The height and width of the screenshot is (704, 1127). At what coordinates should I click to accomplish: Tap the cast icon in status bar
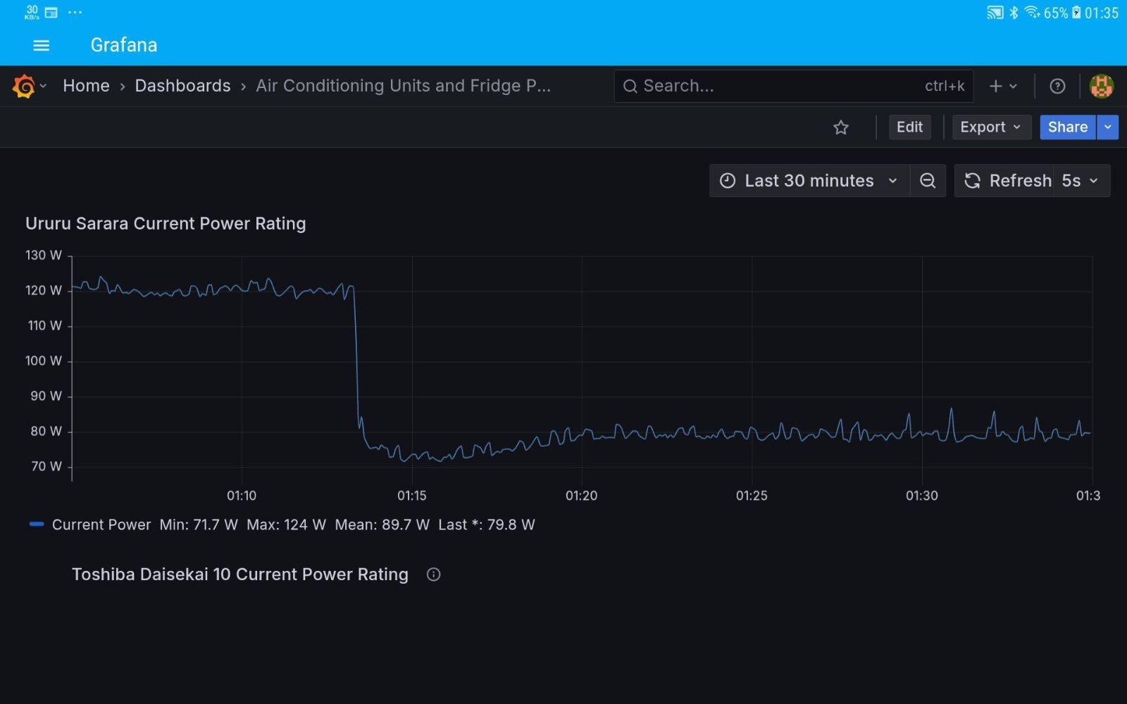(995, 13)
